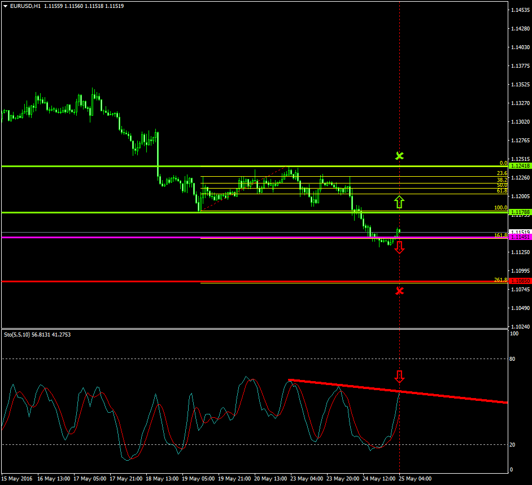Viewport: 532px width, 485px height.
Task: Open the EURUSD,H1 chart dropdown triangle
Action: [x=6, y=5]
